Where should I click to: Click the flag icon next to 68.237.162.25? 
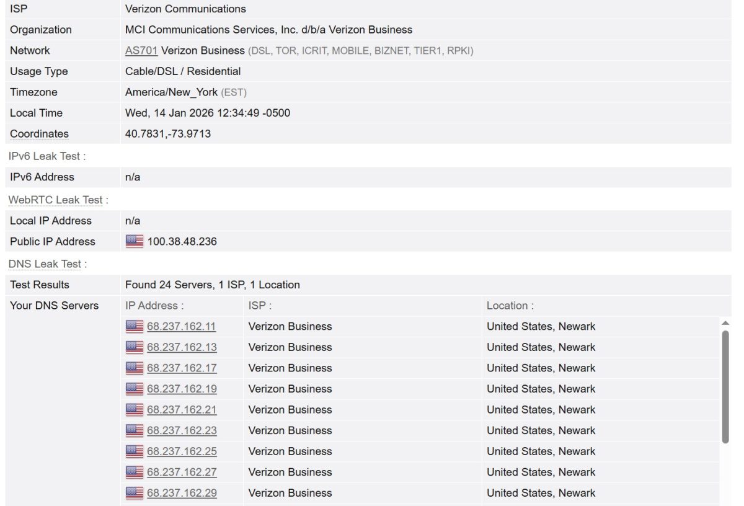(135, 451)
